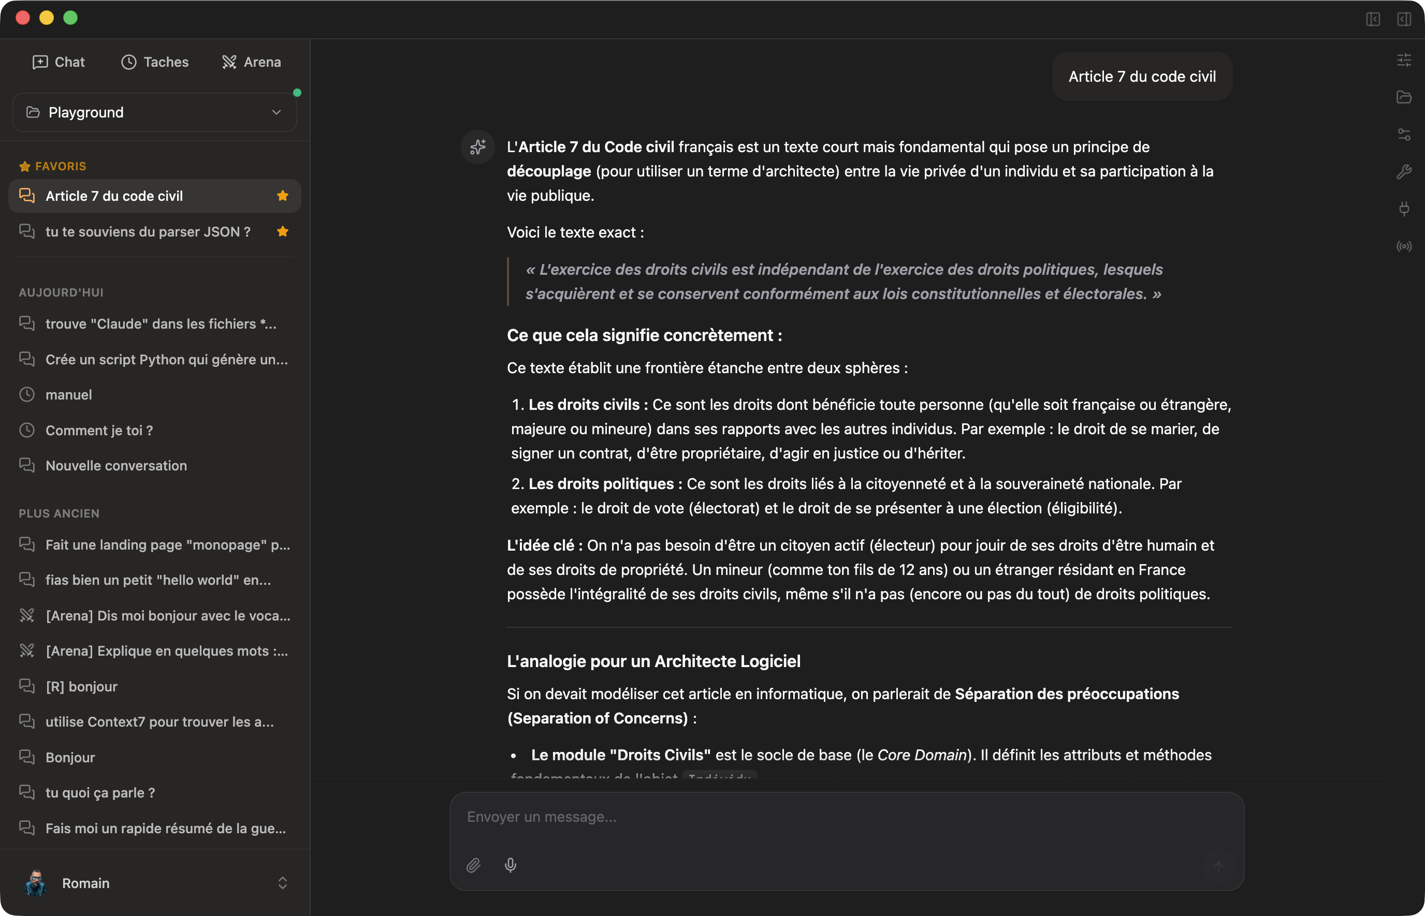
Task: Open the 'Taches' tab
Action: (x=155, y=61)
